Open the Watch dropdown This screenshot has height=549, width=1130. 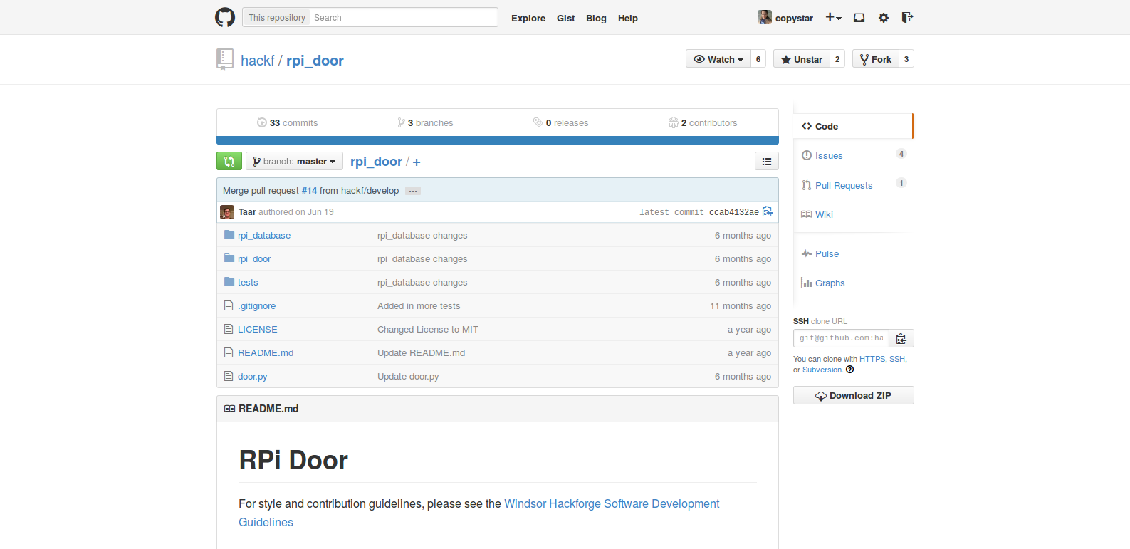point(718,59)
